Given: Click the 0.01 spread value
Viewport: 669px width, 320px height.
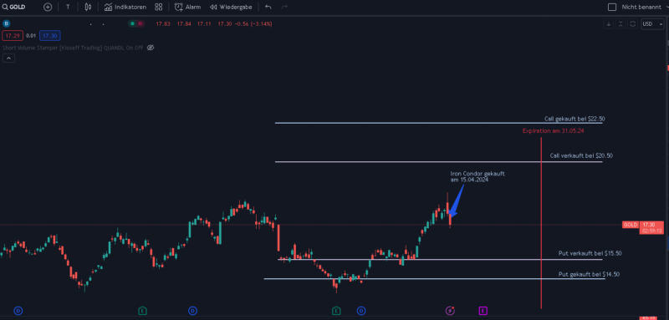Looking at the screenshot, I should [x=31, y=36].
